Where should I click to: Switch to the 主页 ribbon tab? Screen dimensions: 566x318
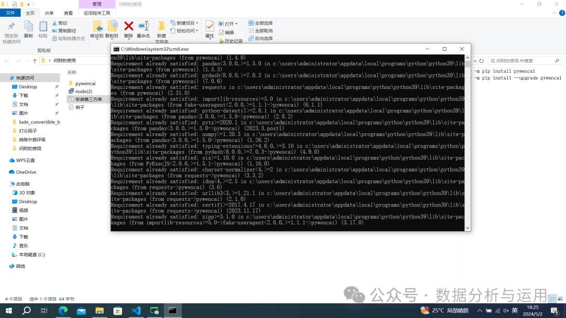(x=30, y=13)
